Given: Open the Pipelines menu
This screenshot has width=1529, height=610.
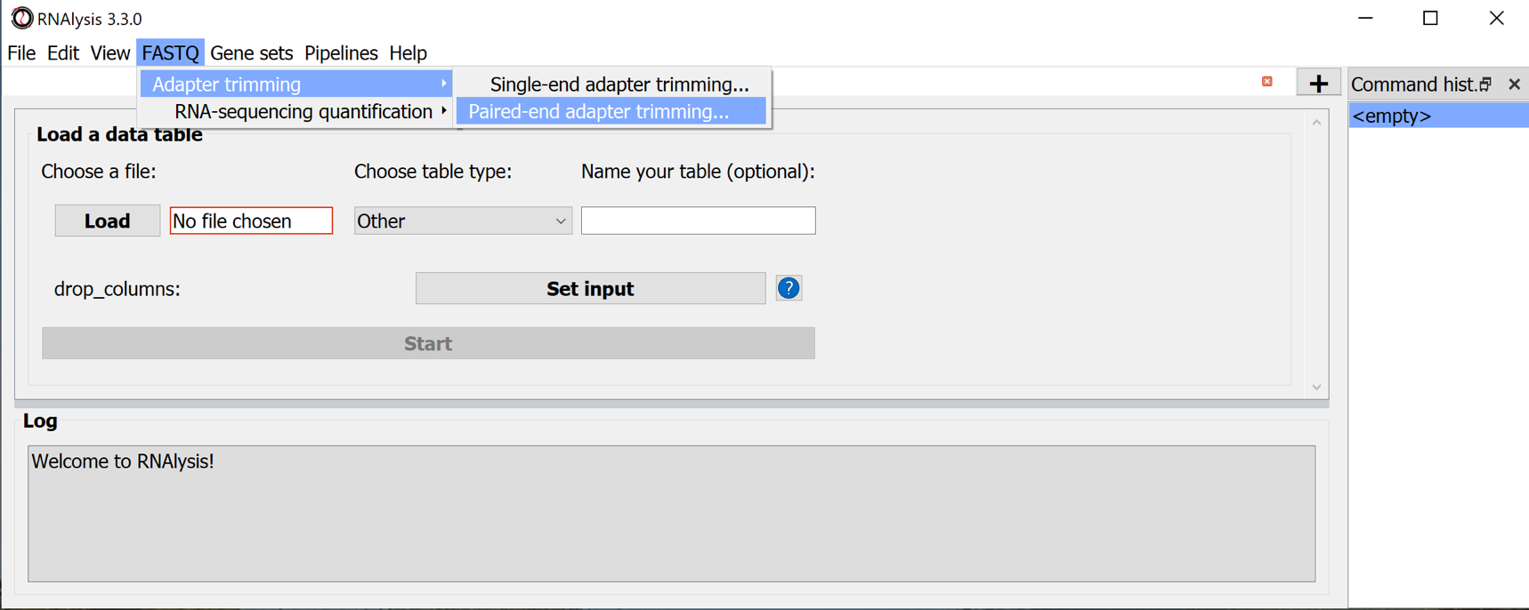Looking at the screenshot, I should click(x=341, y=53).
